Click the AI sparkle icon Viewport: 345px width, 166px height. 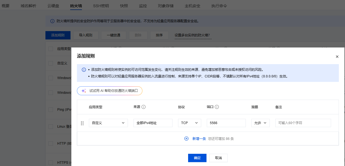[x=84, y=91]
